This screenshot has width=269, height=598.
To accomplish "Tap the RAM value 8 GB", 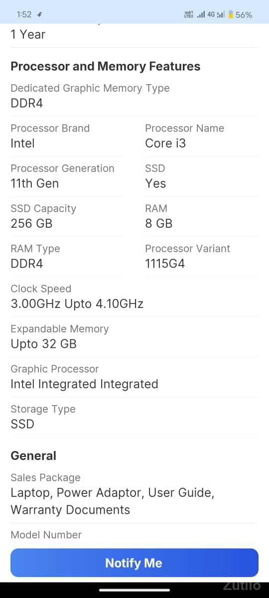I will 159,223.
